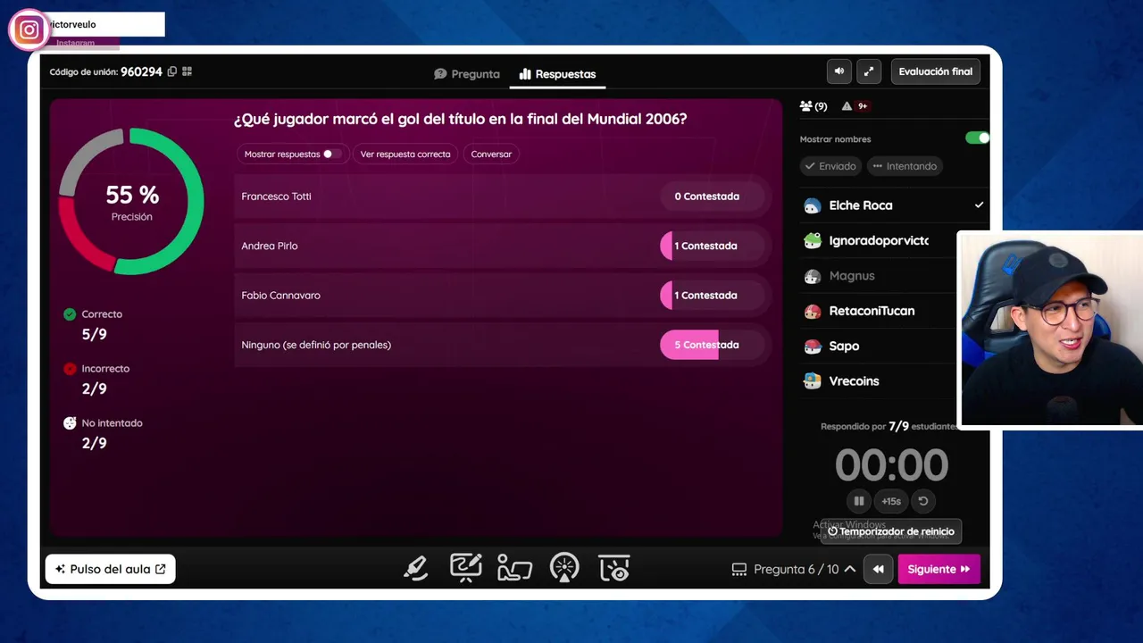Turn off the Mostrar nombres switch

[977, 138]
